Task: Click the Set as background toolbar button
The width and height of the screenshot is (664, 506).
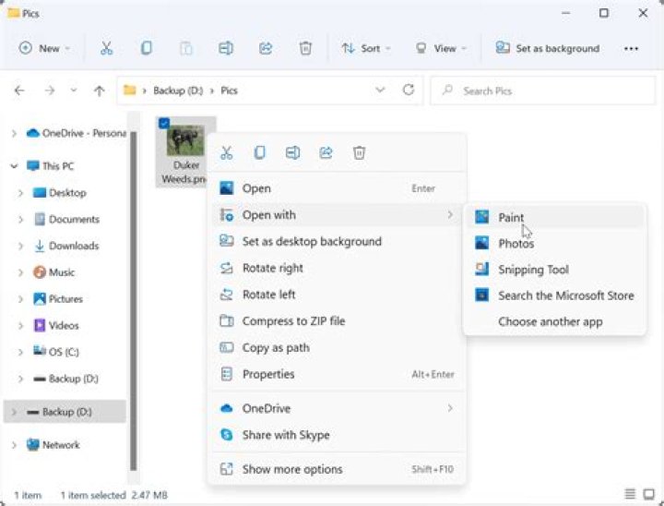Action: pos(547,48)
